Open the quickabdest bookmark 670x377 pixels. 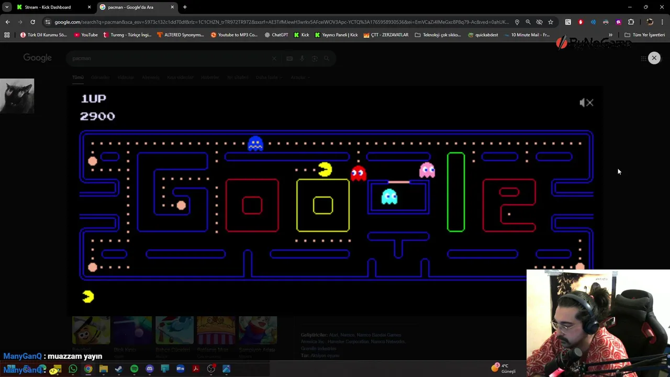point(483,35)
